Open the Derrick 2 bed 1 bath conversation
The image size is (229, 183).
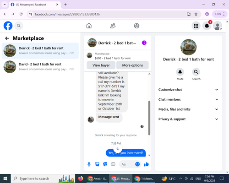[x=40, y=51]
